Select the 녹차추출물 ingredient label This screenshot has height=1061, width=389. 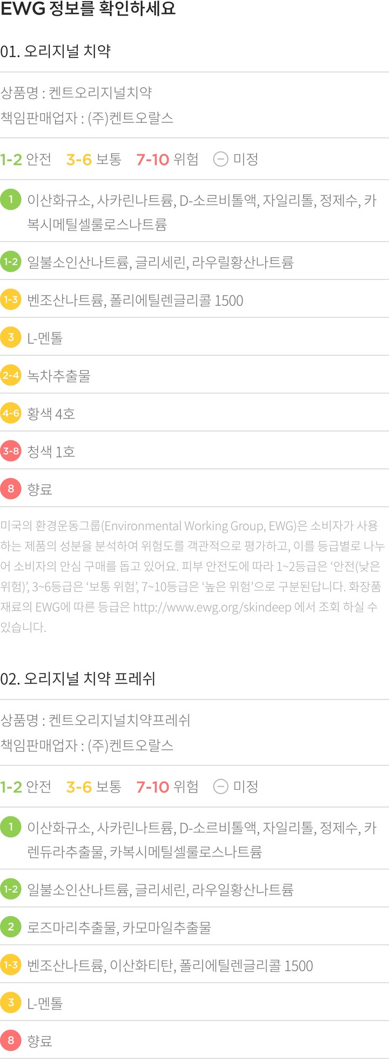(x=59, y=376)
